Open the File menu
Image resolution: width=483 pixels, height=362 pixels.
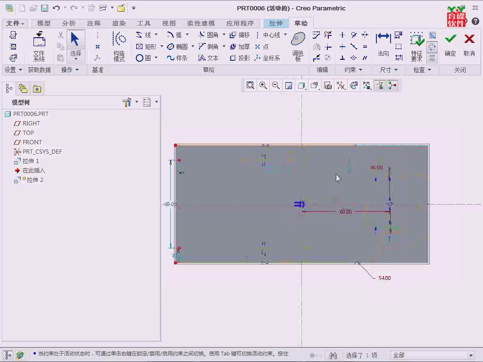pos(15,23)
